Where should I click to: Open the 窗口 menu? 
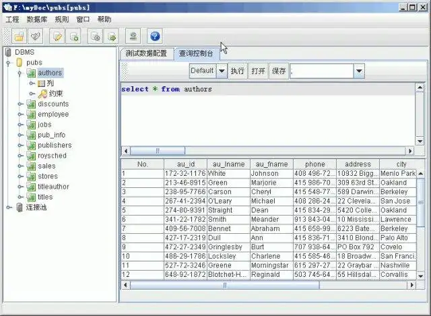click(x=83, y=20)
